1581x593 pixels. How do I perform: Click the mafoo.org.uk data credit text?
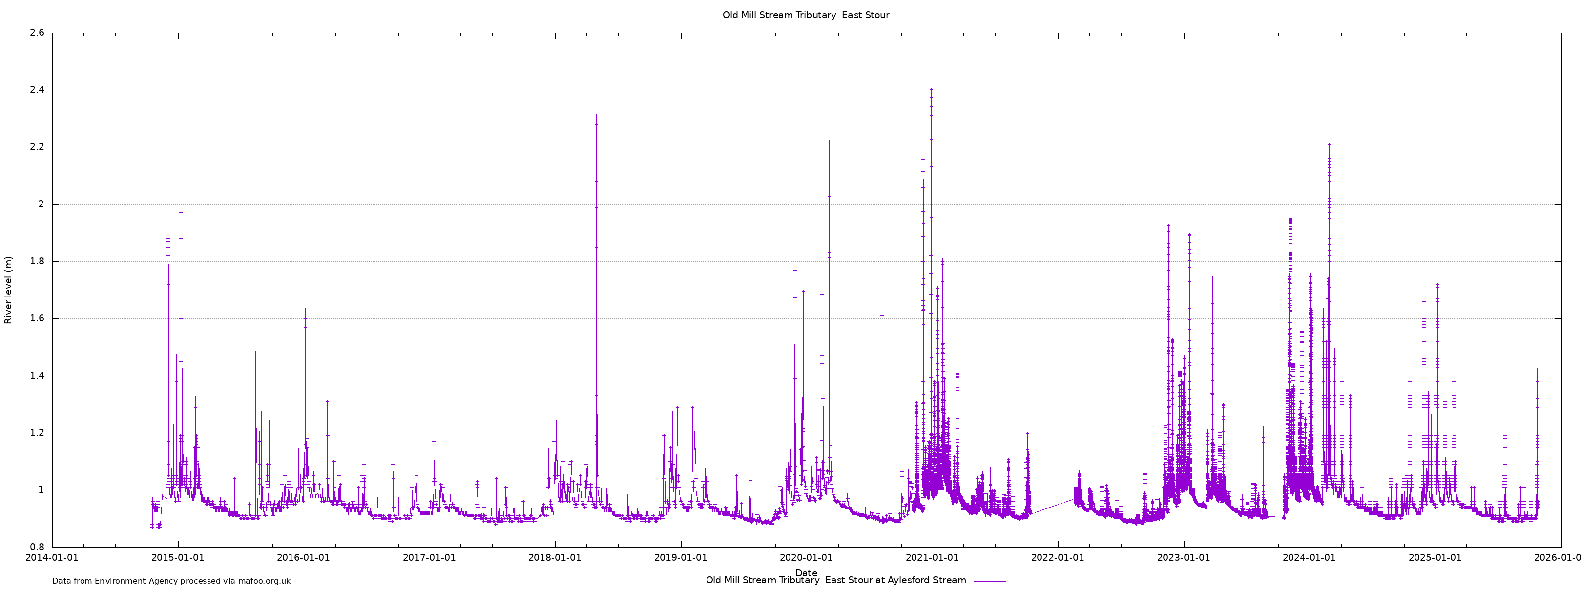[x=171, y=581]
